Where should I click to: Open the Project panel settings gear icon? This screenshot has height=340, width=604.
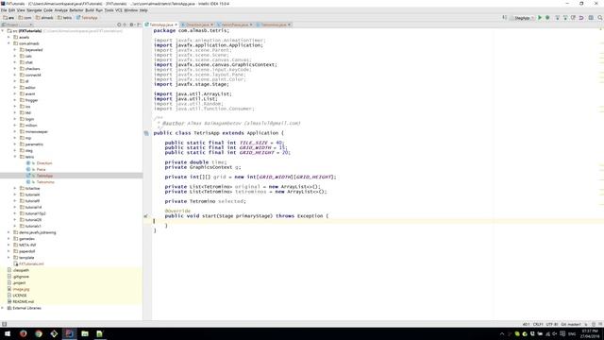click(132, 25)
